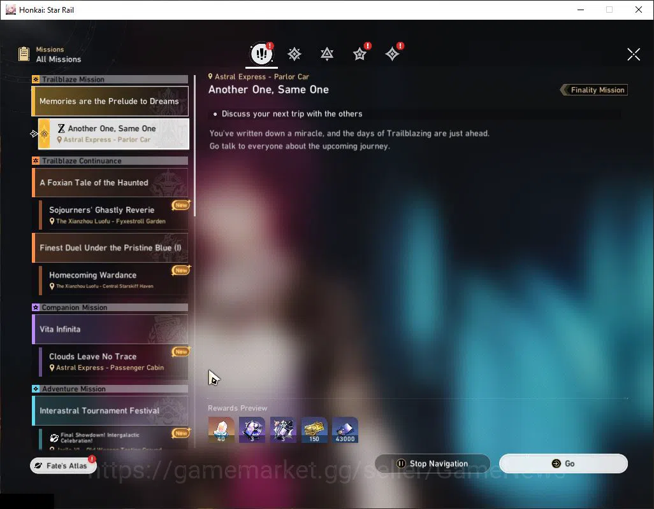This screenshot has height=509, width=654.
Task: Select Another One, Same One mission
Action: coord(113,134)
